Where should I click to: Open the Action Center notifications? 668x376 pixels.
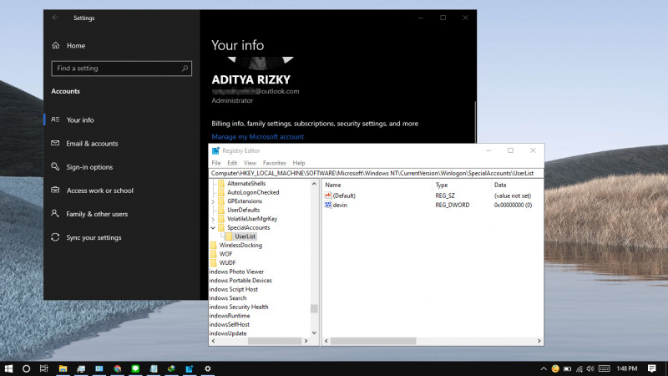click(652, 368)
